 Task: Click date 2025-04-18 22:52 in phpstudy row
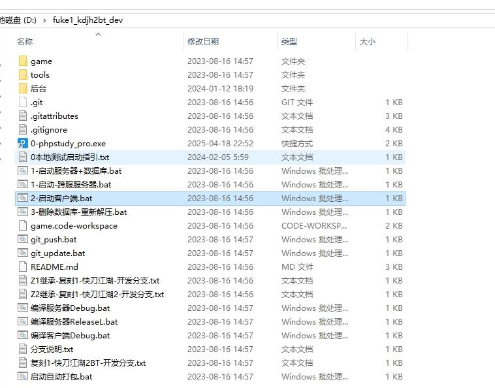tap(220, 144)
